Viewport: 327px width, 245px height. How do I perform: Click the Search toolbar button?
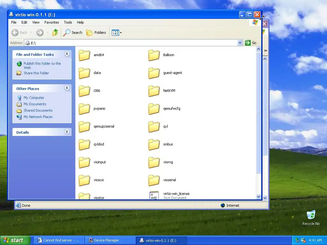coord(73,33)
